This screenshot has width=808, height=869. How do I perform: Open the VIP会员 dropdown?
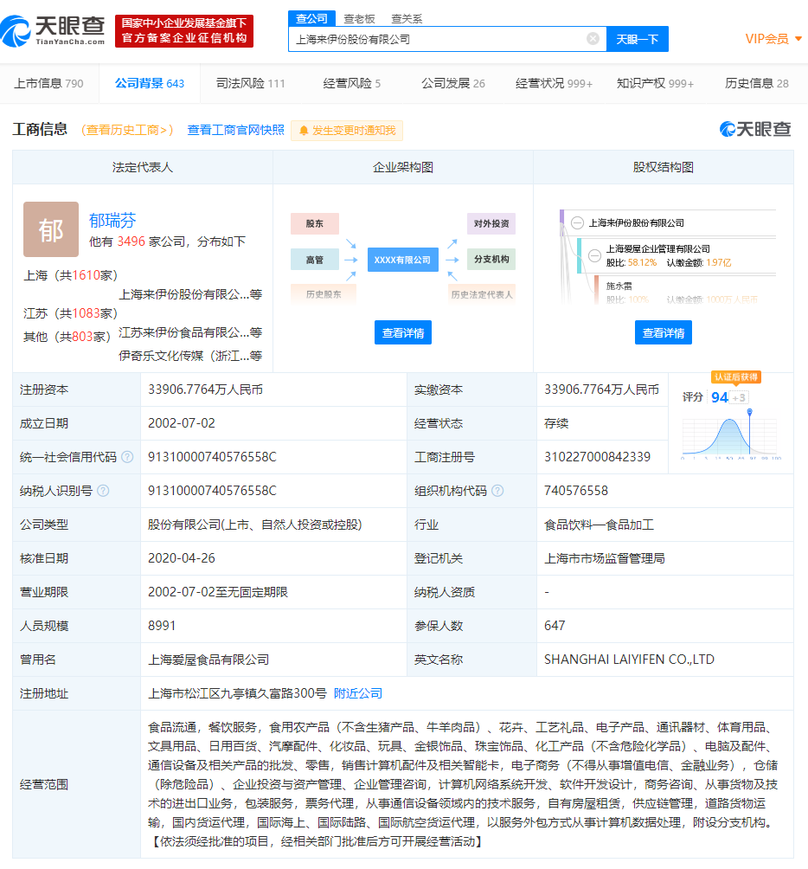tap(773, 39)
